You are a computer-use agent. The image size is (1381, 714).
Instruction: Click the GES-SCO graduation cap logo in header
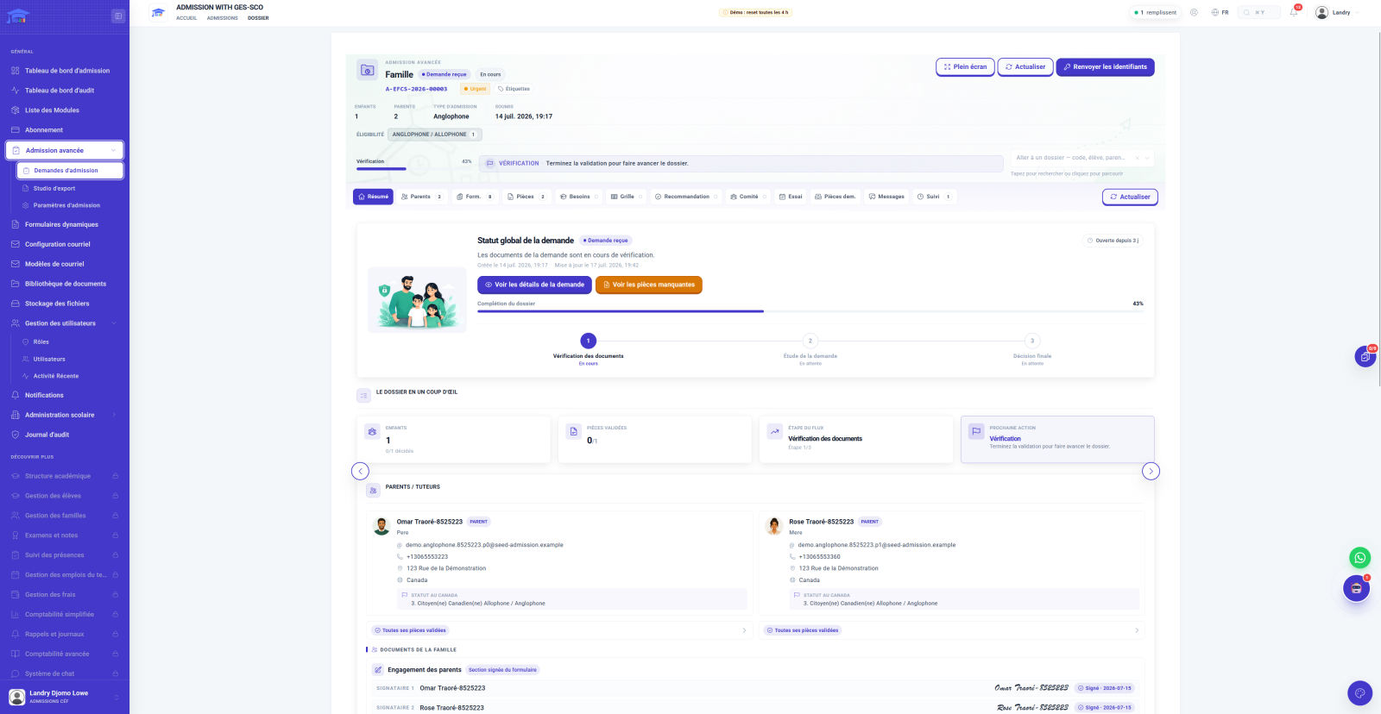[x=158, y=12]
